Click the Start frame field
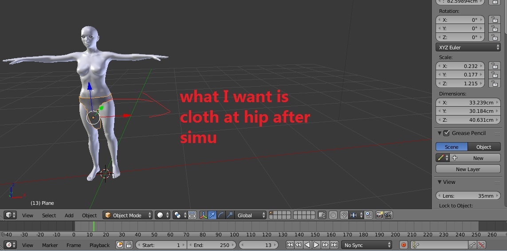507x251 pixels. point(161,245)
